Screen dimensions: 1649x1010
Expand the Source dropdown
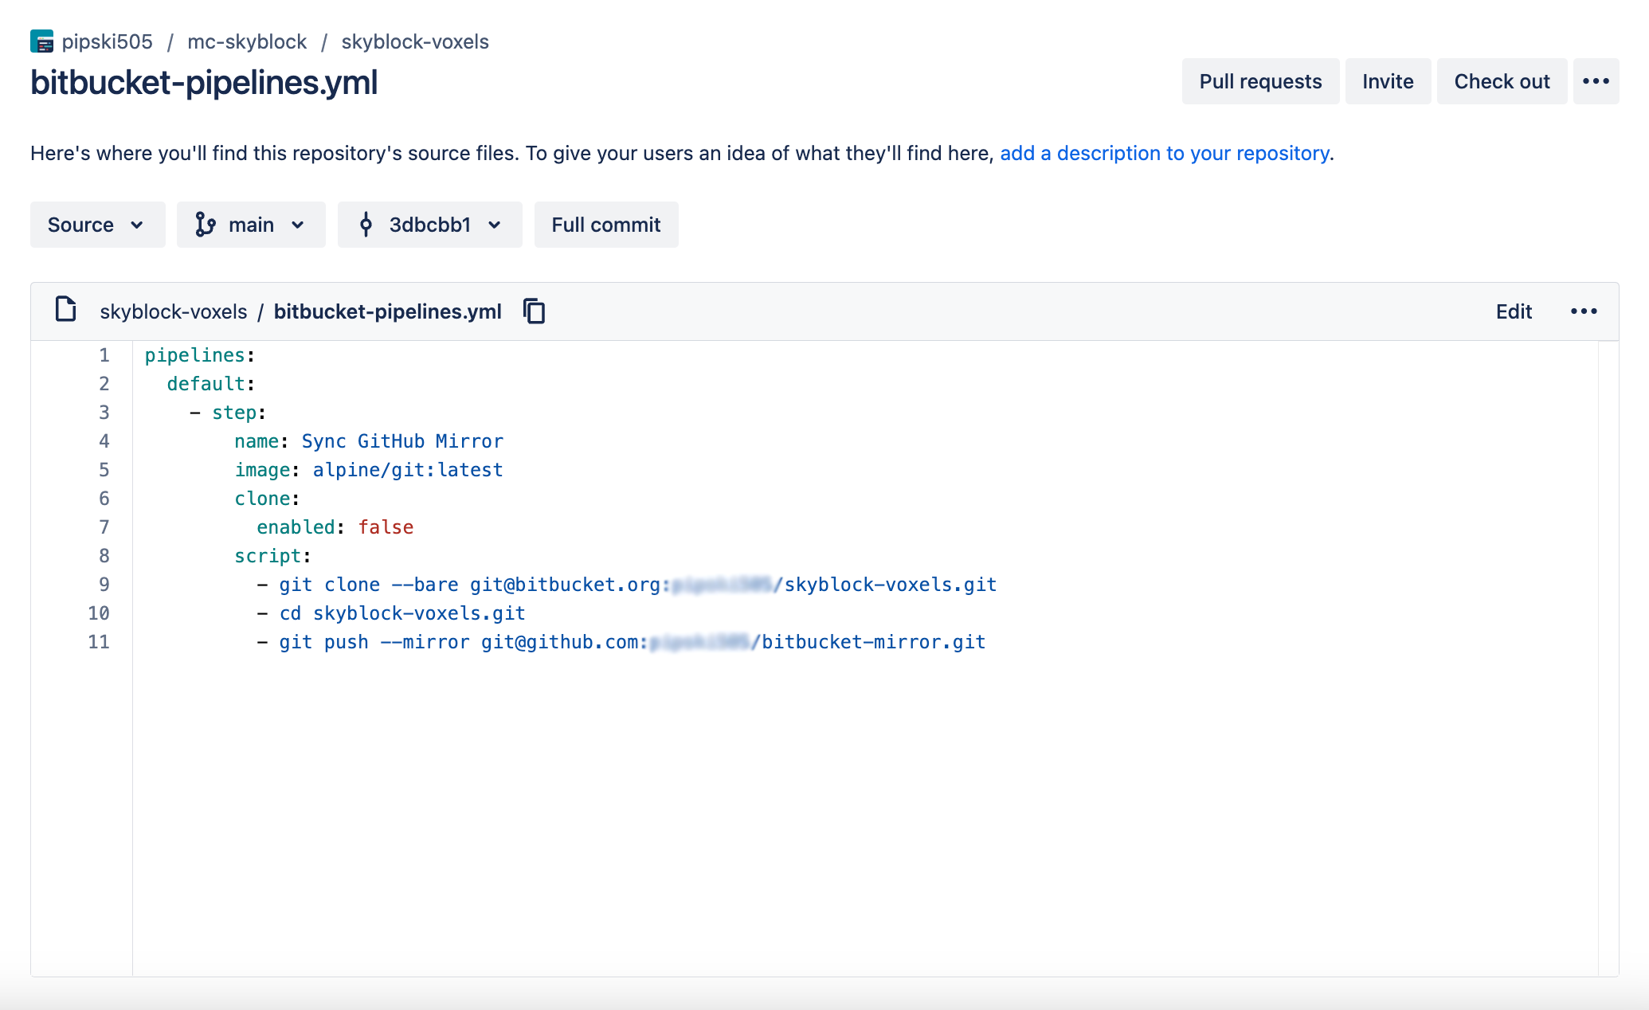[97, 225]
